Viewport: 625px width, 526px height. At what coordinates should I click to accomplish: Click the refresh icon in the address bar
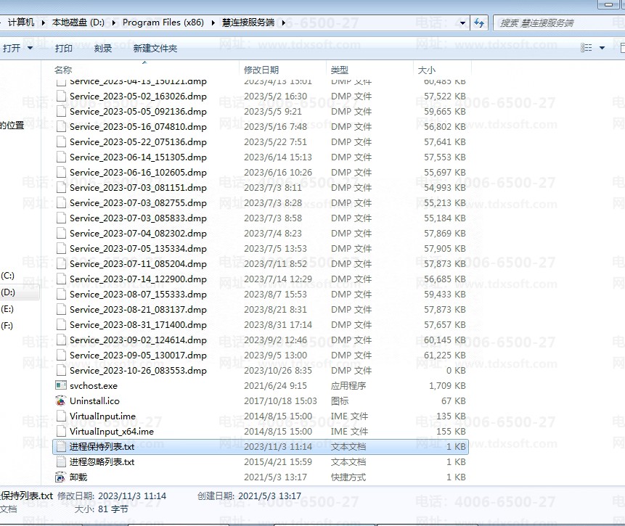[x=478, y=22]
